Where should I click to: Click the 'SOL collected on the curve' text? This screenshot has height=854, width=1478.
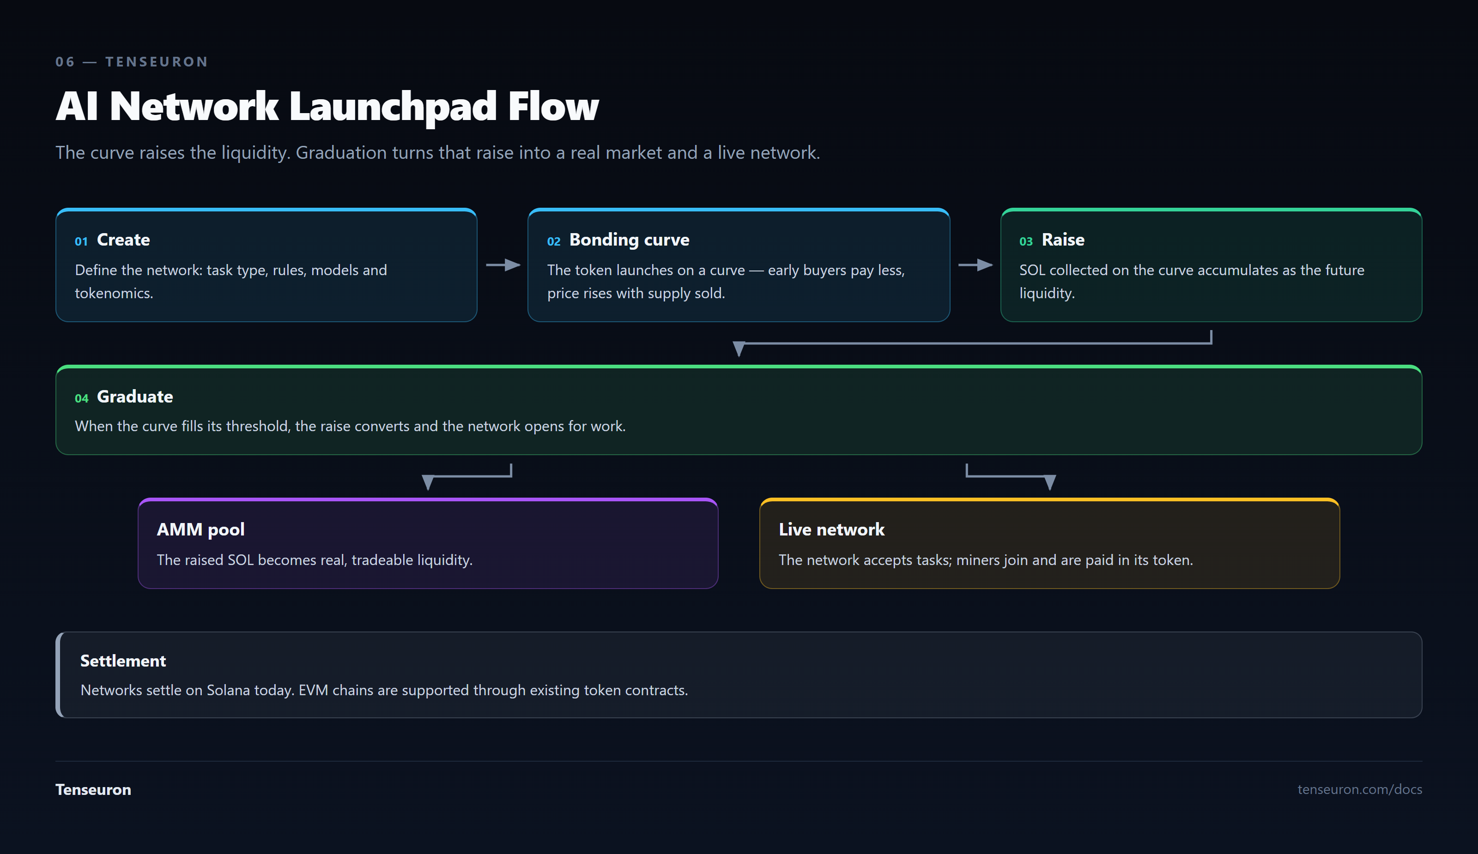click(x=1192, y=281)
